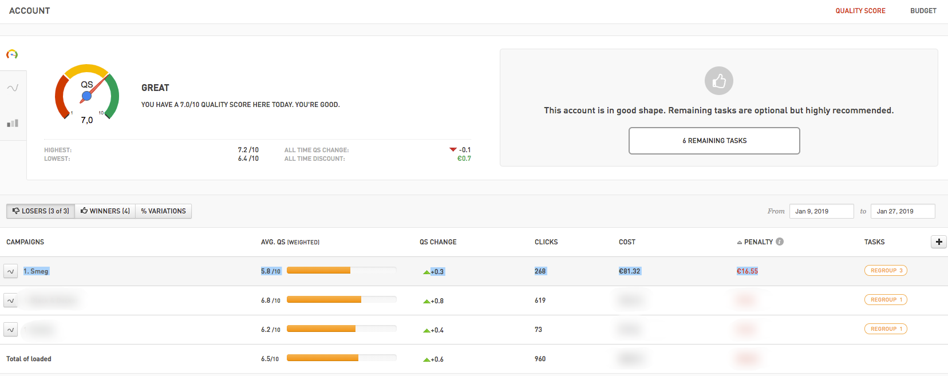Add a column with the plus button
The width and height of the screenshot is (948, 376).
939,242
